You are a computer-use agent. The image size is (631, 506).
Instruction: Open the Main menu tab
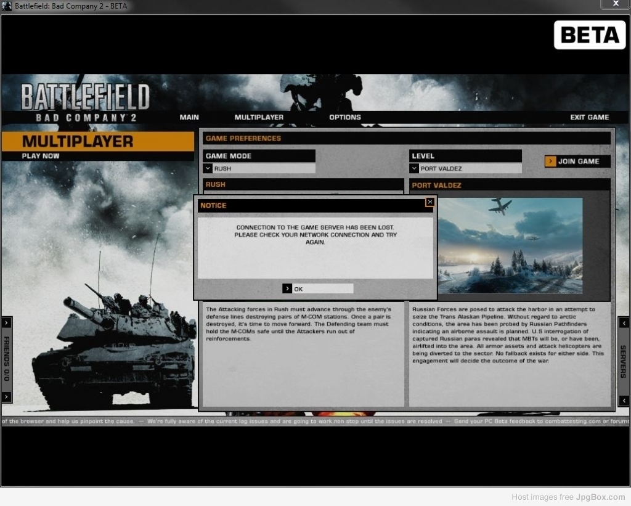click(189, 117)
